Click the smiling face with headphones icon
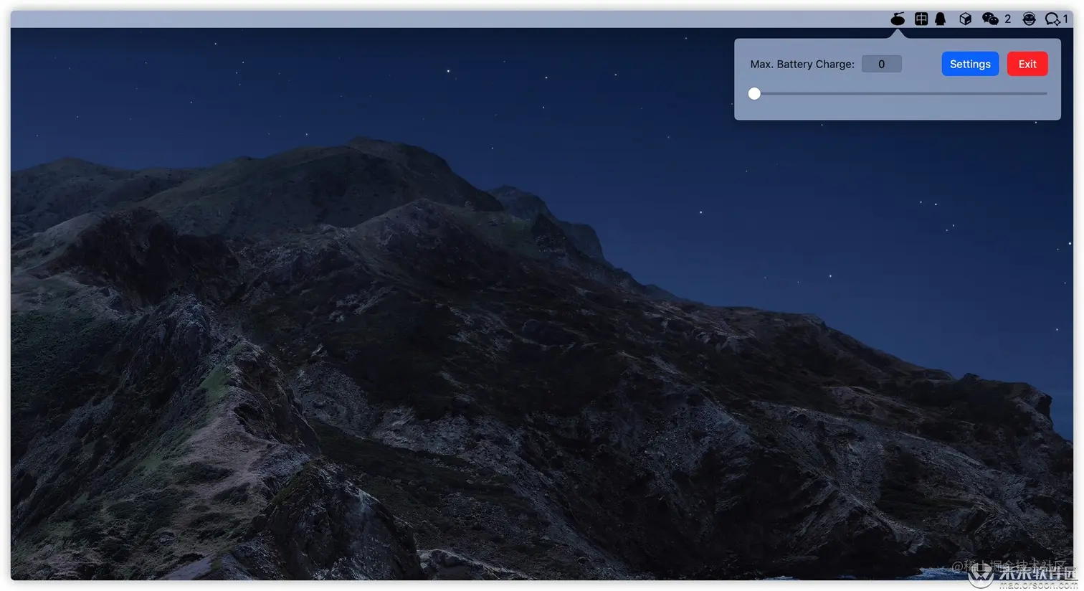Image resolution: width=1084 pixels, height=591 pixels. [x=1030, y=19]
